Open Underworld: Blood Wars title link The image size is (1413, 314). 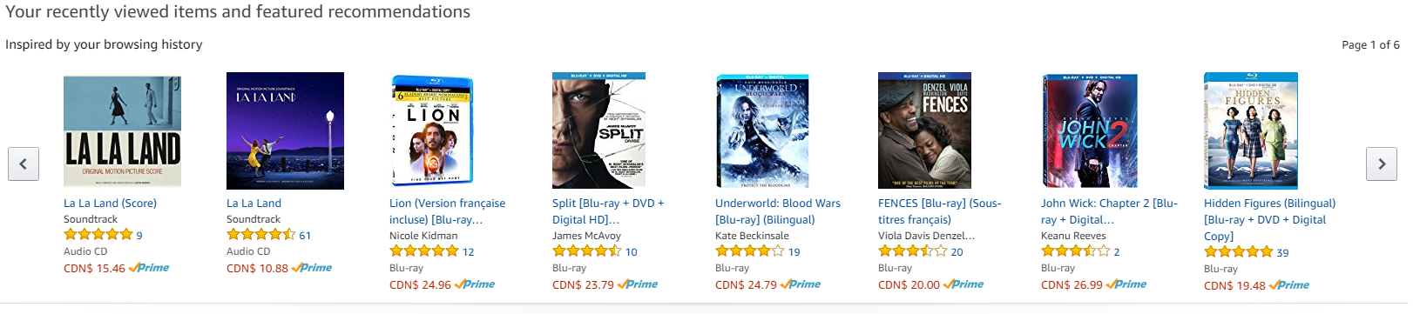[778, 211]
